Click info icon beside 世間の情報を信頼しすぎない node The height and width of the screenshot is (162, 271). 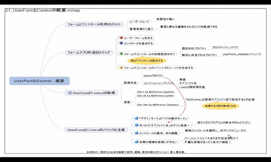click(x=136, y=142)
